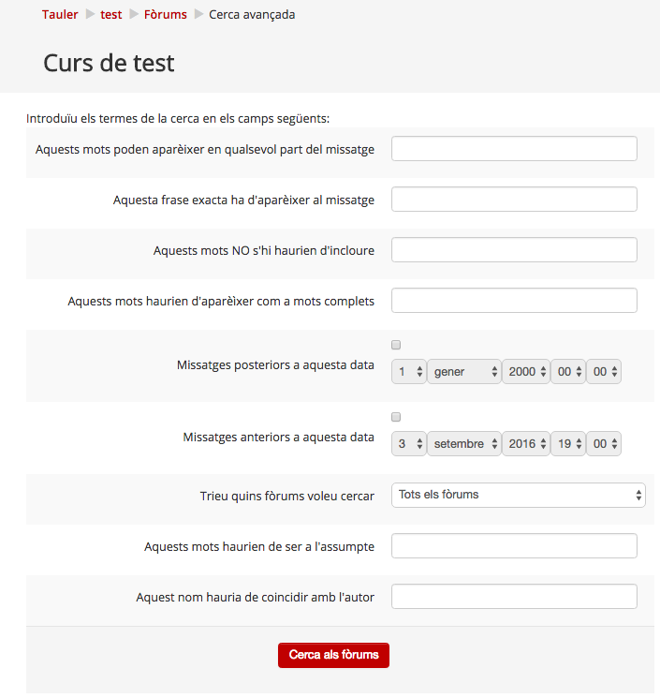The image size is (660, 698).
Task: Click the exact phrase input field
Action: pyautogui.click(x=514, y=200)
